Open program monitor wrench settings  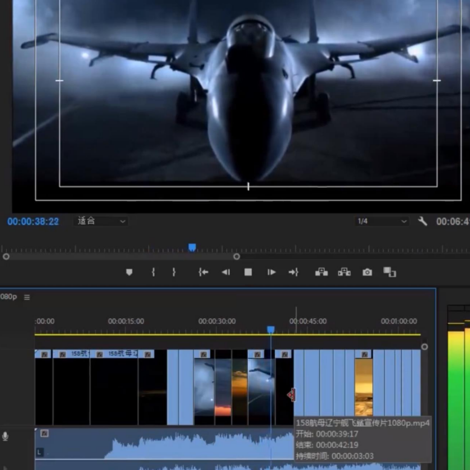423,222
